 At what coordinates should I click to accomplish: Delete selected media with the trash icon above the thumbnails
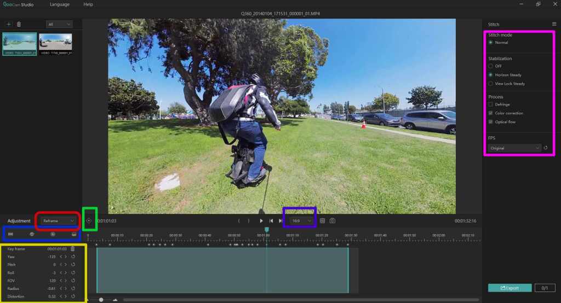pyautogui.click(x=19, y=24)
